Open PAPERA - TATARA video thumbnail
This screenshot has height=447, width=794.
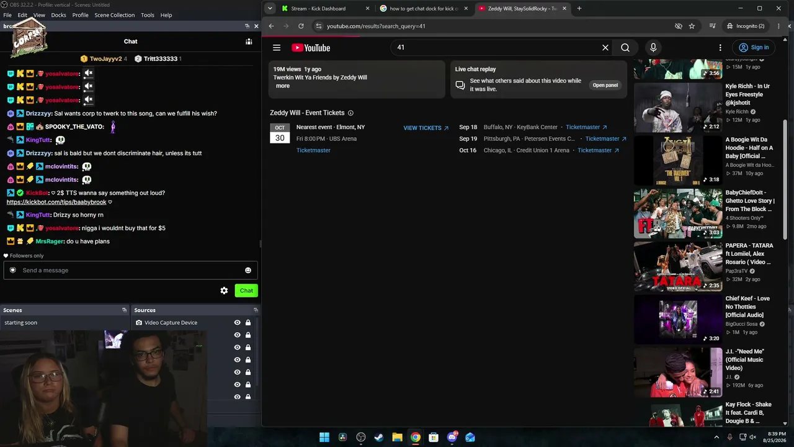coord(678,267)
